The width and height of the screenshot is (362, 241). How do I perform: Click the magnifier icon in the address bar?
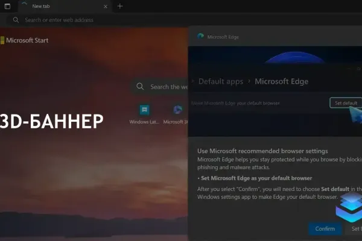(16, 20)
